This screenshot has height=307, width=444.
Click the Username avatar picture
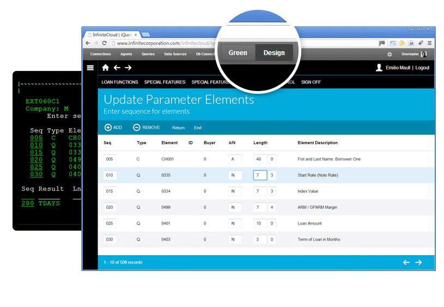(424, 54)
